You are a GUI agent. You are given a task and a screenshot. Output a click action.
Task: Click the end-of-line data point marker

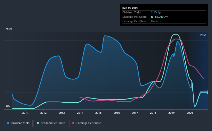click(208, 92)
